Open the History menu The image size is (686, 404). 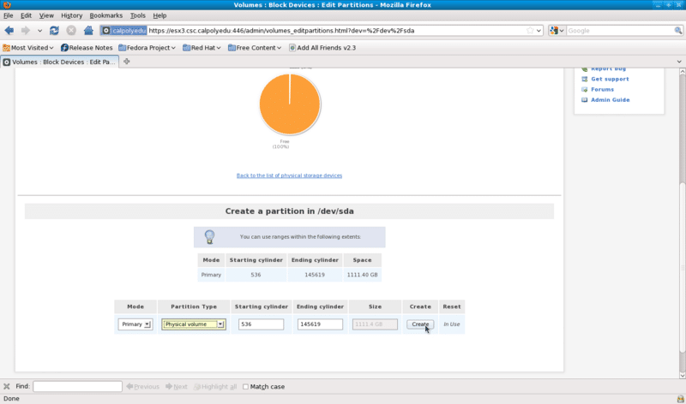tap(72, 15)
